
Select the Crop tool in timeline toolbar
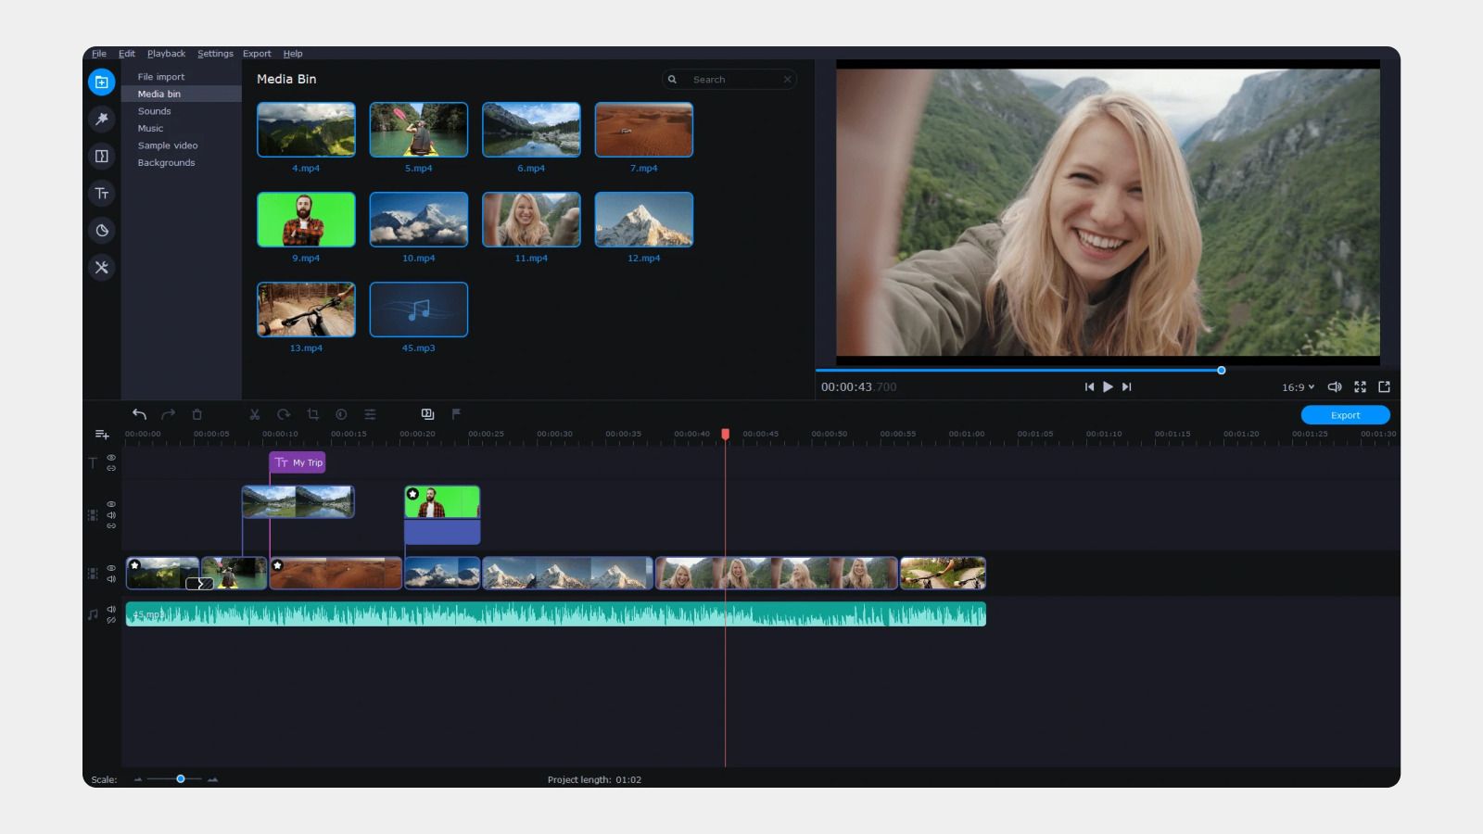click(x=312, y=414)
